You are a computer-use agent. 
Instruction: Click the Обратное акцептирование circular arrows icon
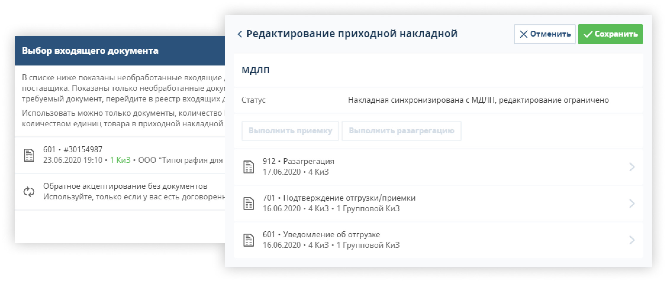point(29,192)
